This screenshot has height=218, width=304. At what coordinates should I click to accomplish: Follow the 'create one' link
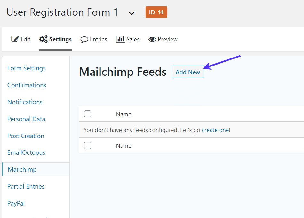click(215, 130)
